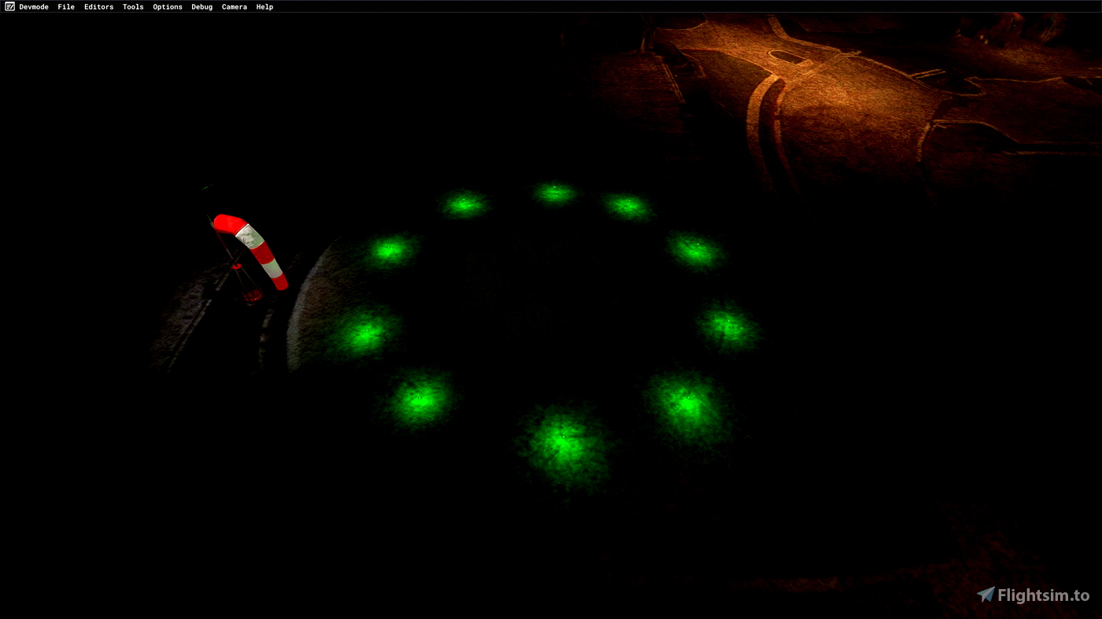The image size is (1102, 619).
Task: Click the Flightsim.to paper plane logo
Action: pyautogui.click(x=986, y=595)
